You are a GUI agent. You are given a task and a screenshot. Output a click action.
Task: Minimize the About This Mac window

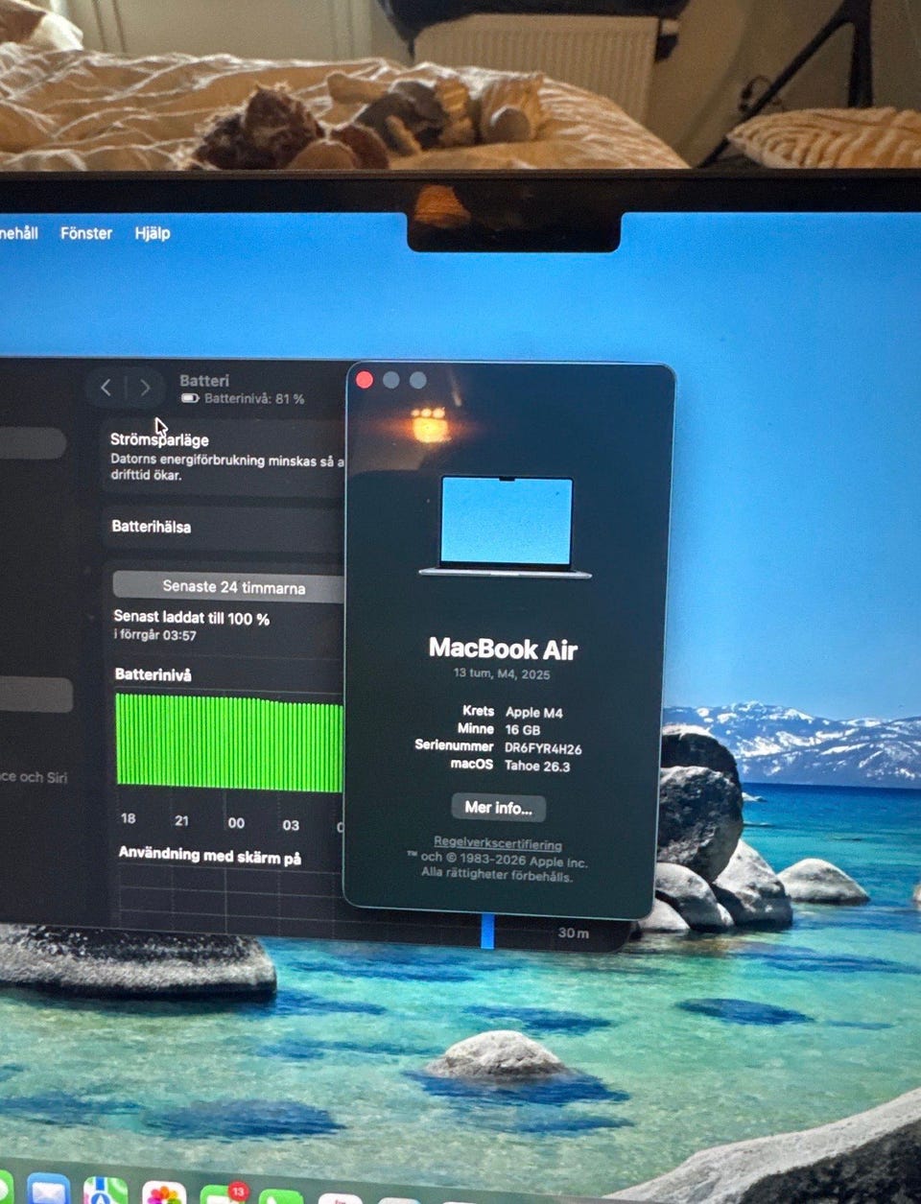tap(390, 380)
